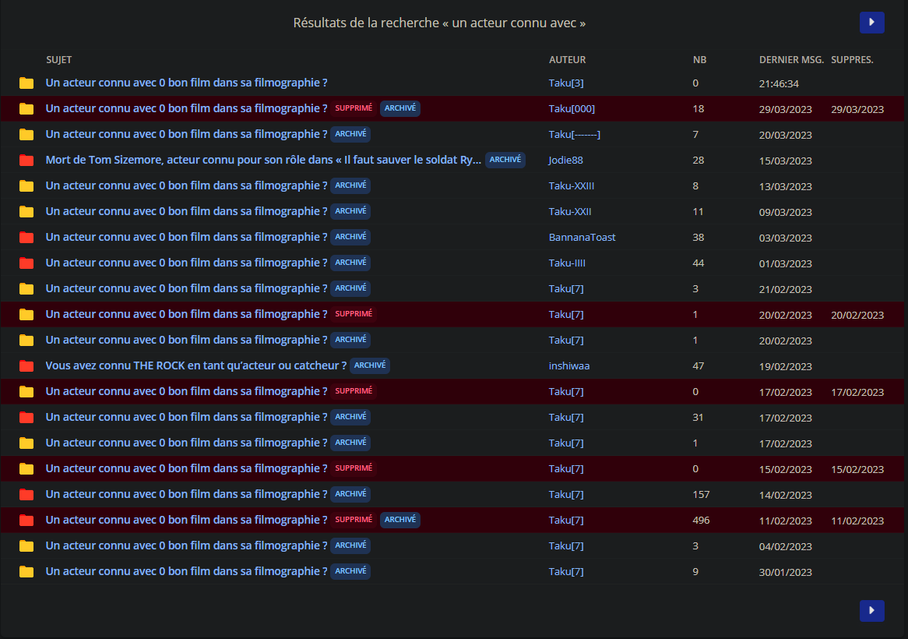Open the deleted topic by Taku[000]
Image resolution: width=908 pixels, height=639 pixels.
tap(186, 108)
